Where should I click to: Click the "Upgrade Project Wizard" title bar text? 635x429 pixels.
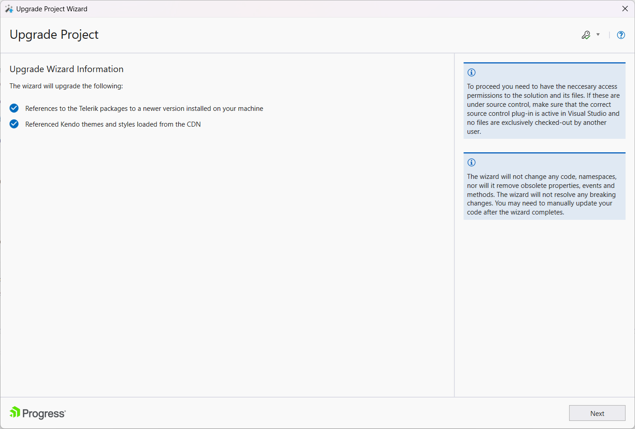(52, 9)
